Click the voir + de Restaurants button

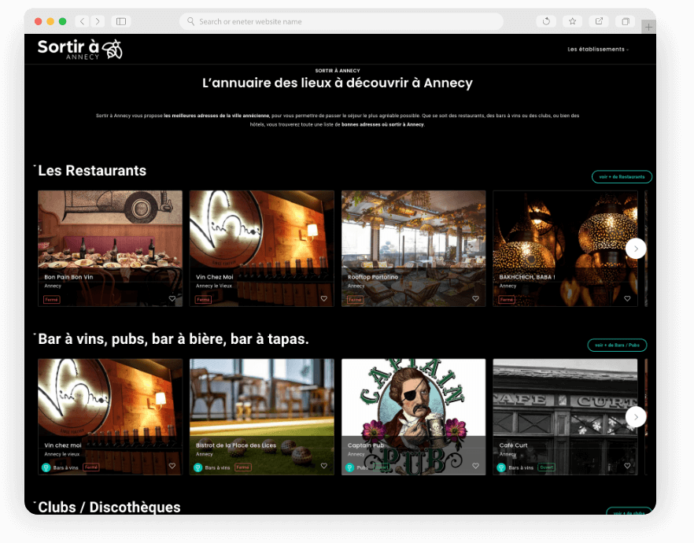click(x=622, y=176)
